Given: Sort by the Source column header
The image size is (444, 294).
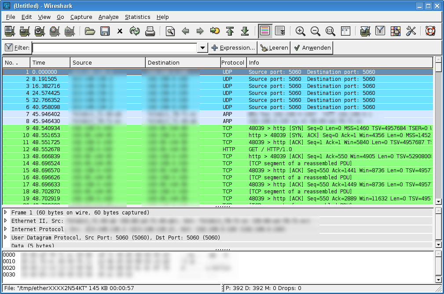Looking at the screenshot, I should click(108, 62).
